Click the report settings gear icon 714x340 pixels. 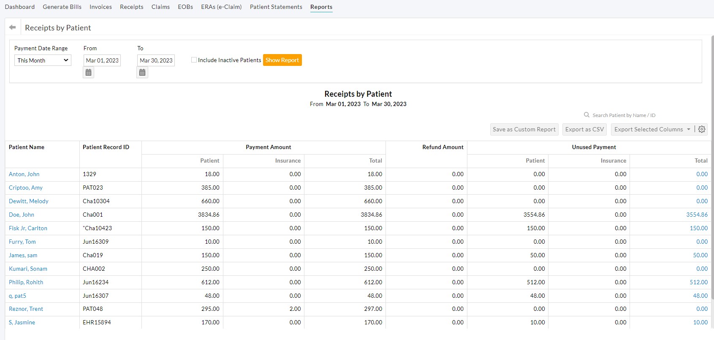(x=702, y=129)
